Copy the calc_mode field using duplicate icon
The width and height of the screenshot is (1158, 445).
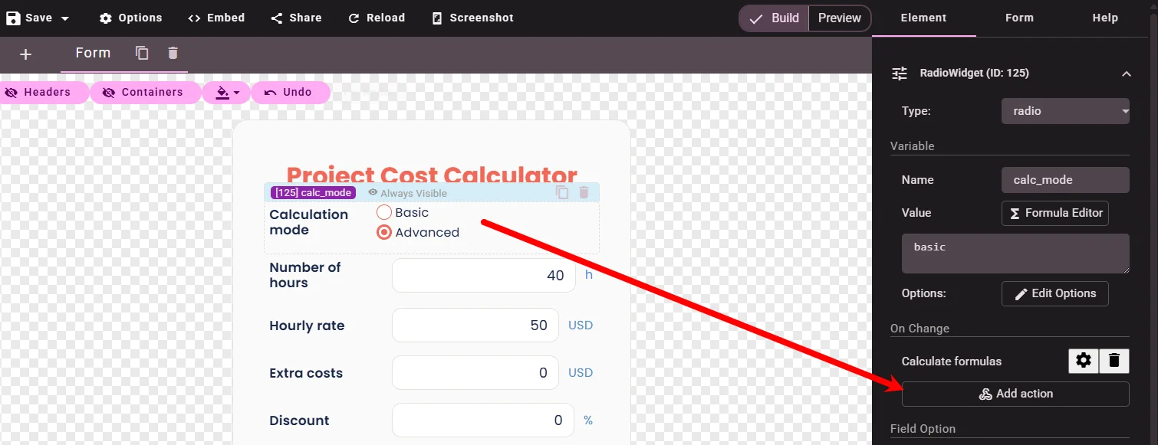pyautogui.click(x=562, y=193)
